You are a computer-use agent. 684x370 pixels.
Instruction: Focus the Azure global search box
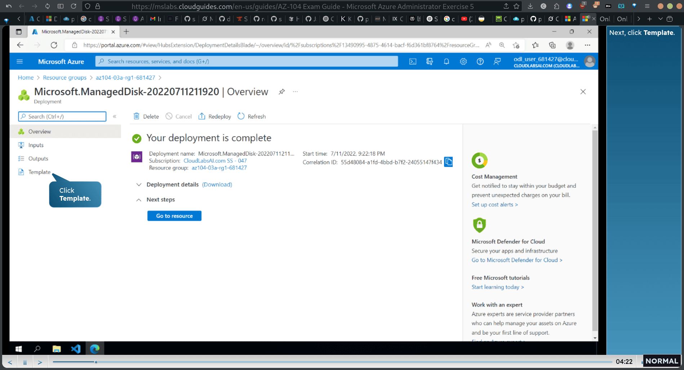click(247, 62)
